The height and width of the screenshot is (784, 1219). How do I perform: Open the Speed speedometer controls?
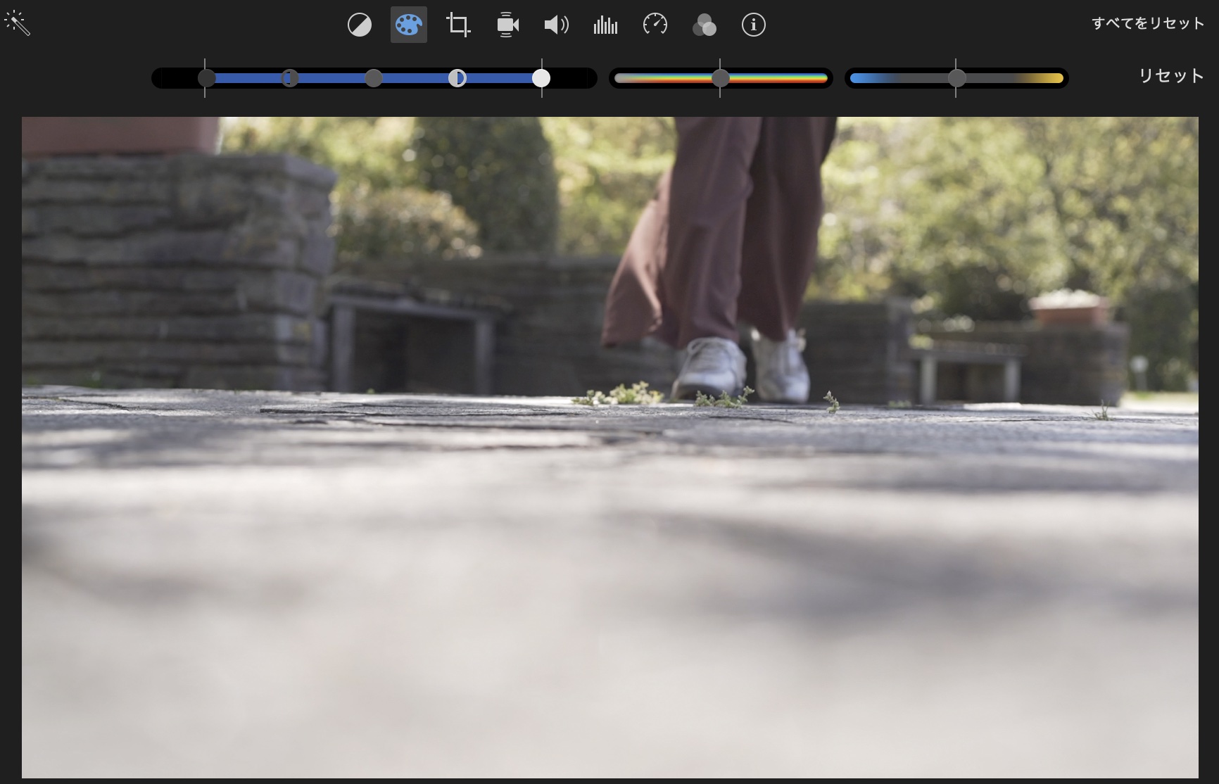[655, 25]
